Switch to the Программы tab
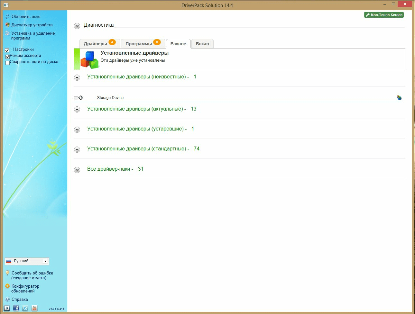The image size is (415, 314). point(143,44)
